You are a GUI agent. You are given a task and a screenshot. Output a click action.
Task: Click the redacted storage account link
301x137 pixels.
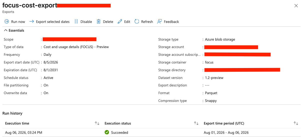[231, 47]
